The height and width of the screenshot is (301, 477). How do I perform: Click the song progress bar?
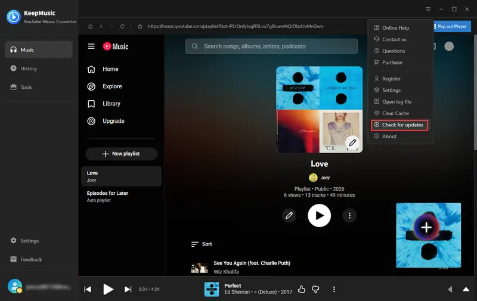(277, 277)
